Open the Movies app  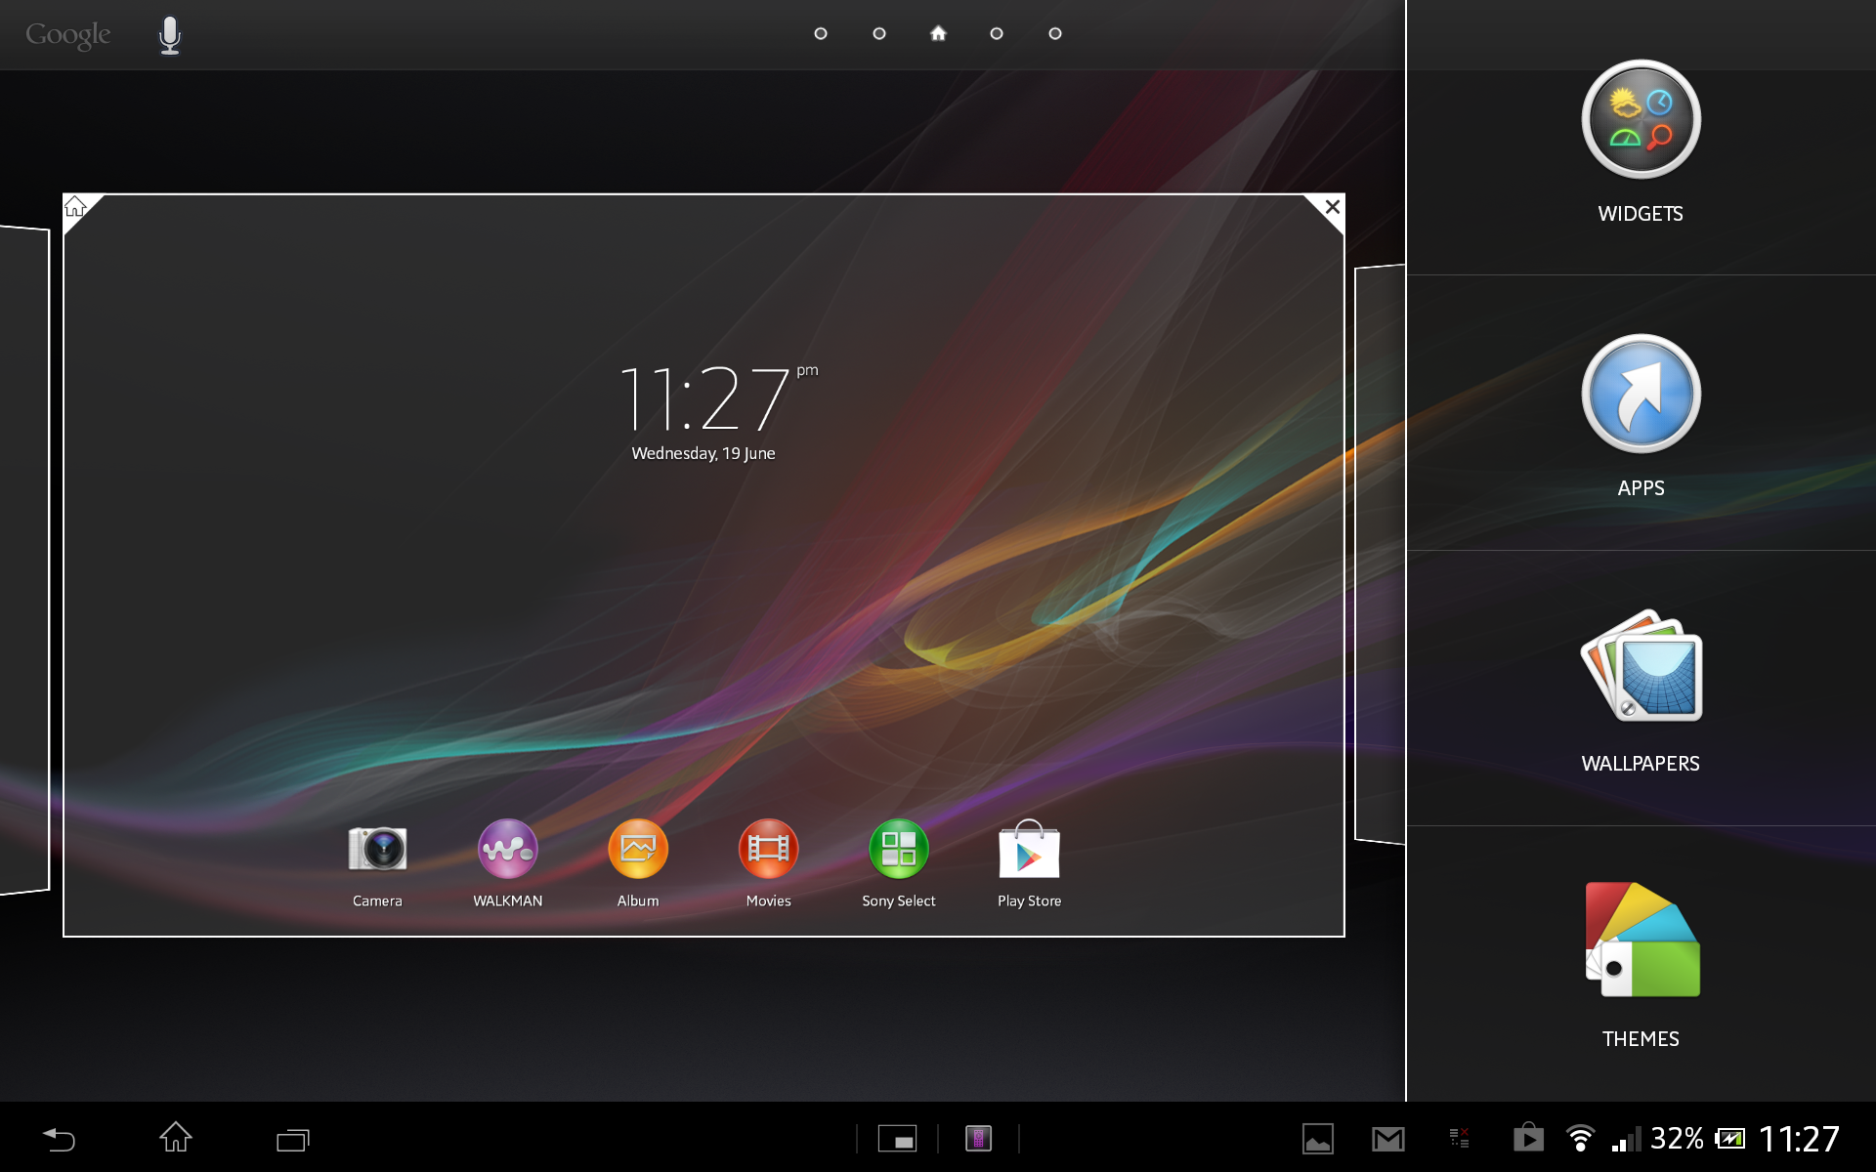click(x=768, y=849)
